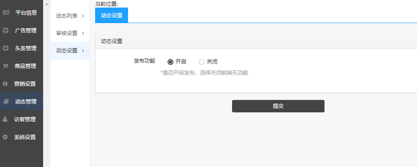The width and height of the screenshot is (417, 167).
Task: Click the 头条管理 lifebuoy icon
Action: [x=6, y=48]
